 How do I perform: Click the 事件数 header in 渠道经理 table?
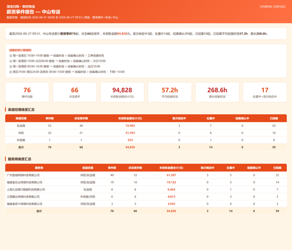coord(50,118)
